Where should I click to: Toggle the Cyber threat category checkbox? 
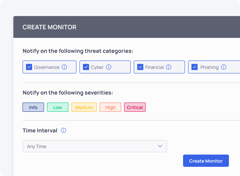click(x=86, y=67)
